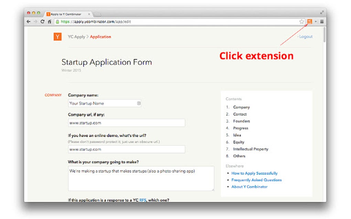Click Founders in the Contents list
Image resolution: width=351 pixels, height=219 pixels.
point(242,121)
